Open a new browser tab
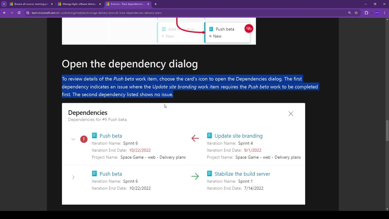Screen dimensions: 389x219 point(155,4)
